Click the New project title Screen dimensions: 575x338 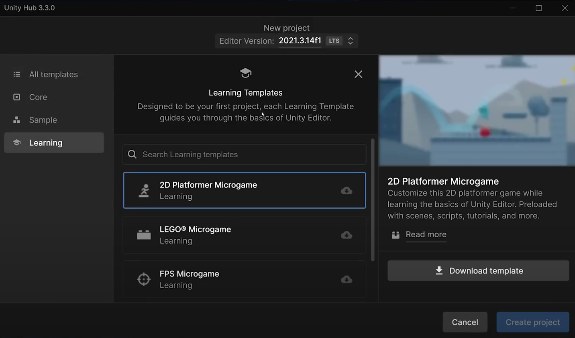287,28
